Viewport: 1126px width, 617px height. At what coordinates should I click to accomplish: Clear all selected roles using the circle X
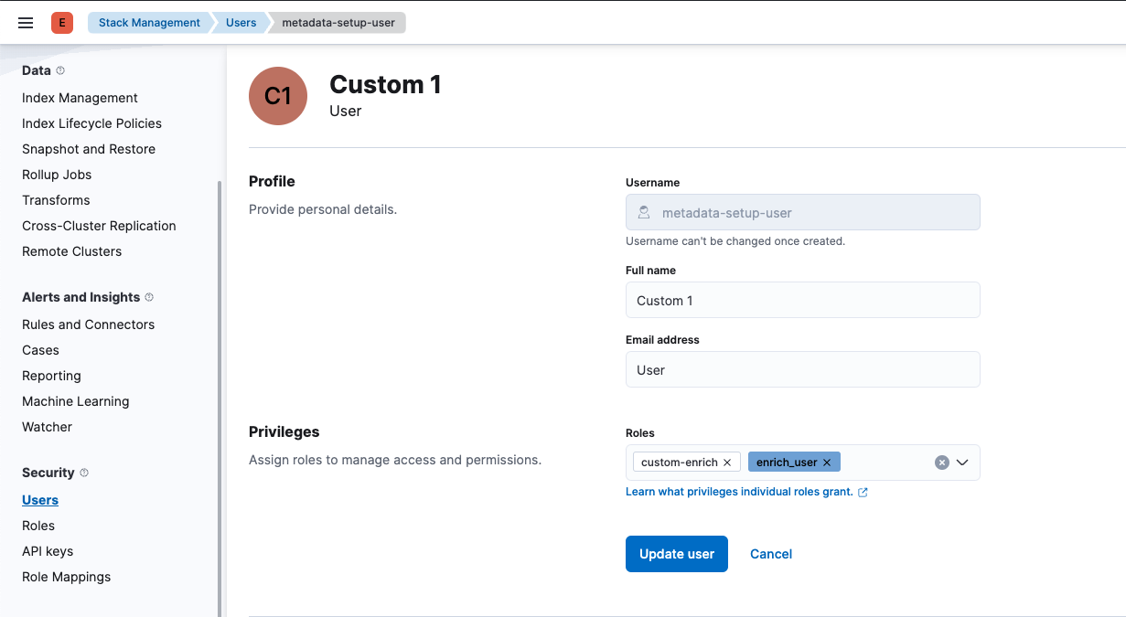[942, 463]
